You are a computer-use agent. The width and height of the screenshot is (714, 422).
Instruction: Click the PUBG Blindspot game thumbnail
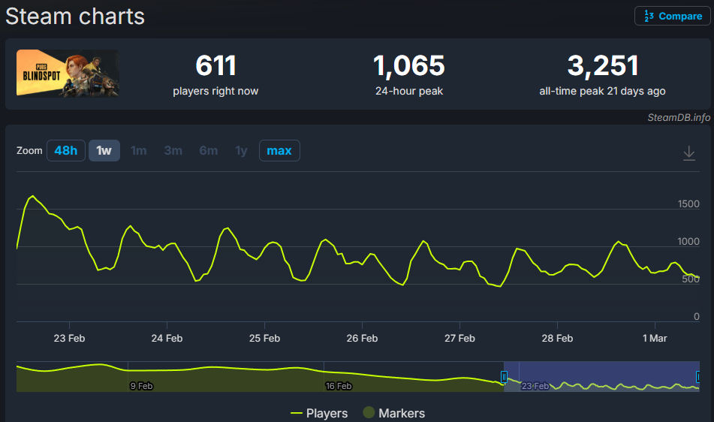(68, 73)
